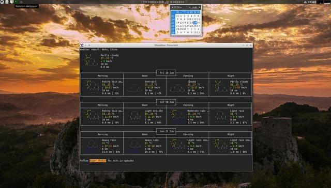331x188 pixels.
Task: Click the weather icon beside the panel clock
Action: [x=167, y=2]
